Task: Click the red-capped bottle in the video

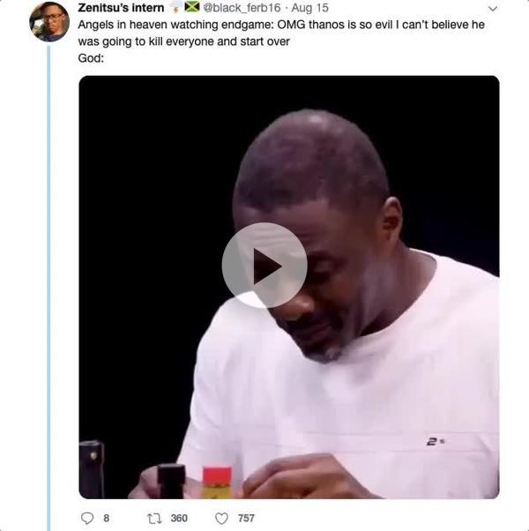Action: (217, 481)
